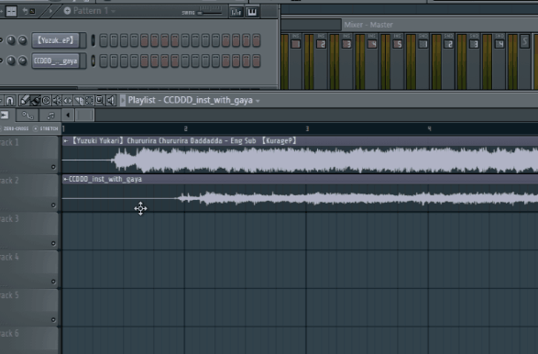
Task: Choose the Select marquee tool in playlist
Action: coord(89,100)
